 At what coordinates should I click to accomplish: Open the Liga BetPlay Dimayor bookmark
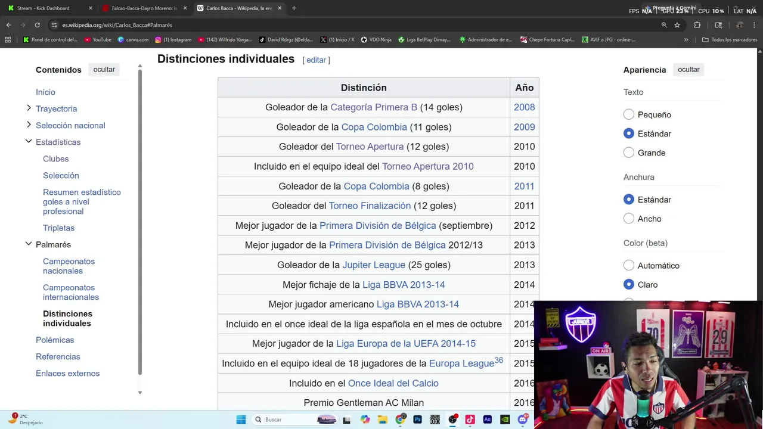pos(424,40)
